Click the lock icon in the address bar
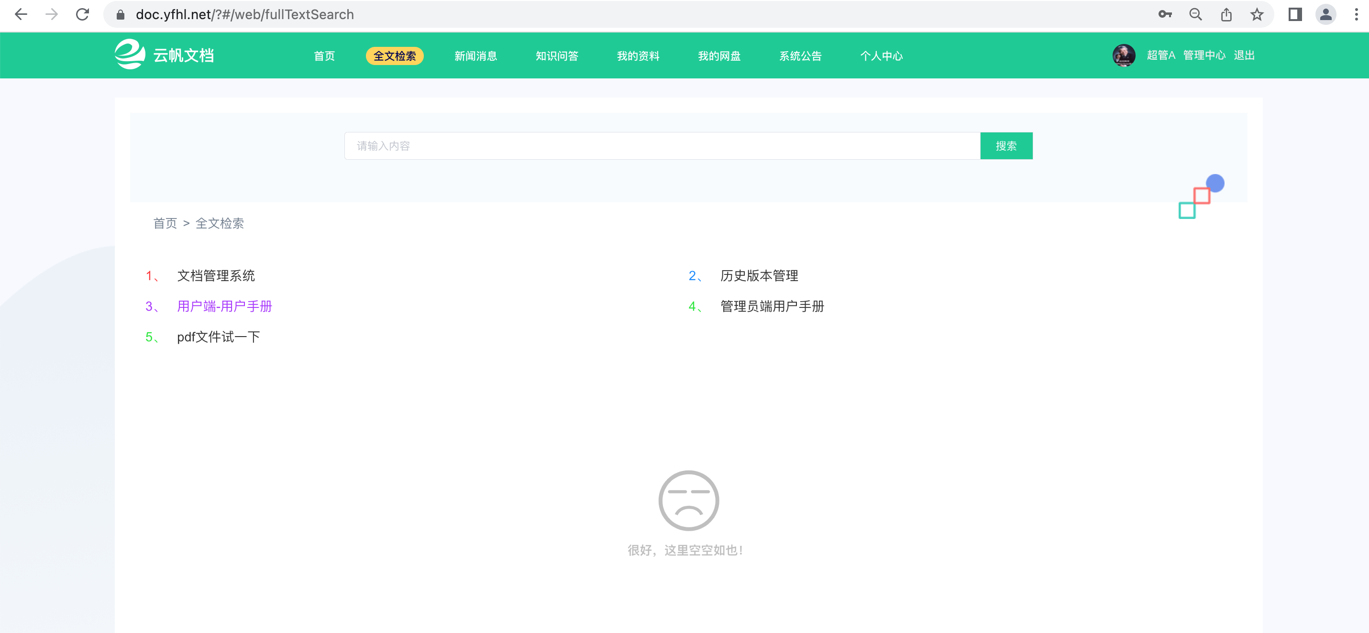Image resolution: width=1369 pixels, height=633 pixels. [x=121, y=14]
